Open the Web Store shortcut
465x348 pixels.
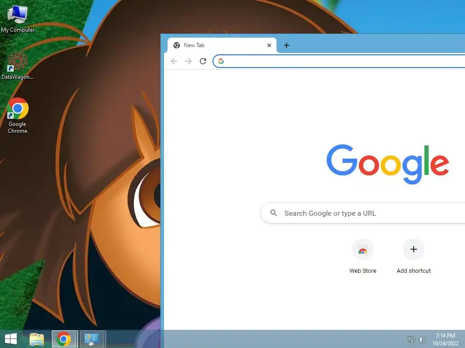[363, 256]
